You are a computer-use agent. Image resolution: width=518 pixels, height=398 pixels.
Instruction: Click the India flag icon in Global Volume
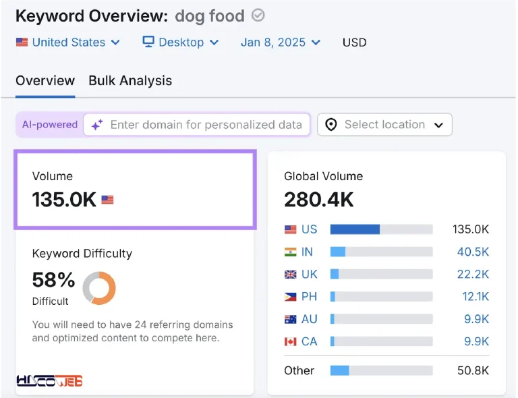pos(291,252)
